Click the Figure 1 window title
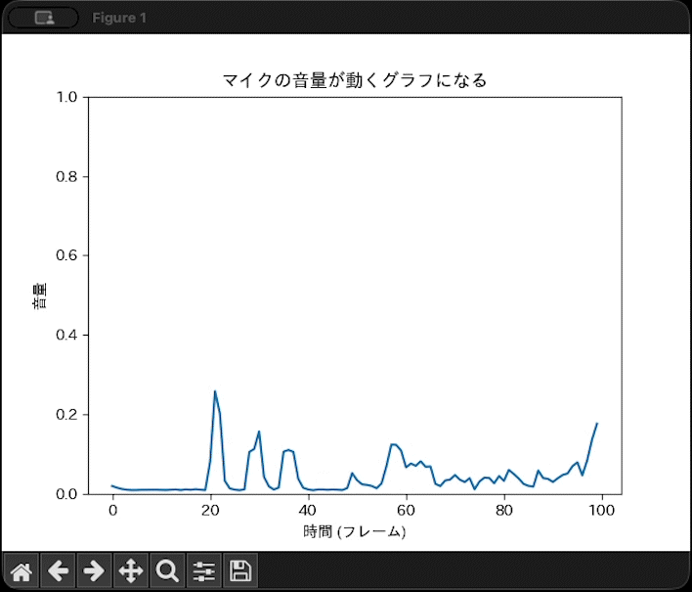 pyautogui.click(x=119, y=19)
